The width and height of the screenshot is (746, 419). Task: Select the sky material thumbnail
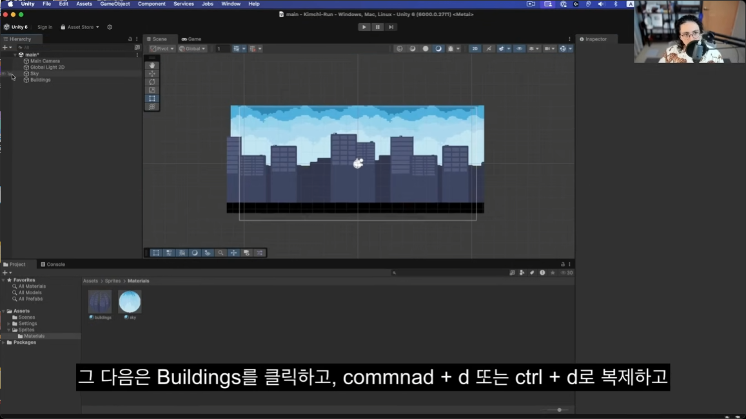(x=130, y=302)
